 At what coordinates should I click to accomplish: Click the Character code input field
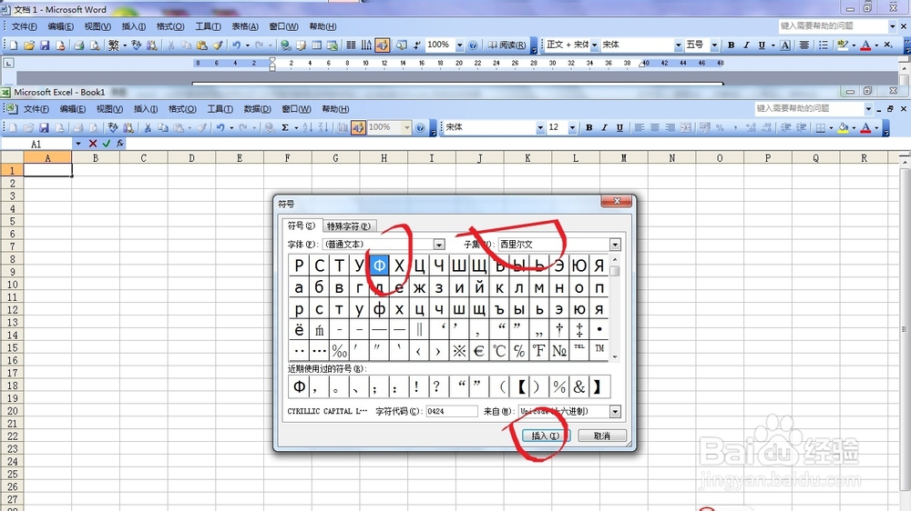(452, 411)
